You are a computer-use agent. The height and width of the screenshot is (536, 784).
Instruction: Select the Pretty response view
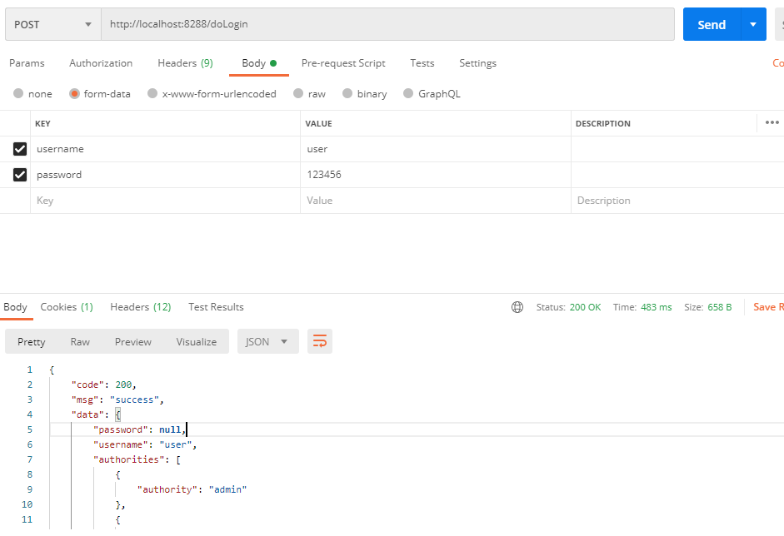click(x=32, y=342)
